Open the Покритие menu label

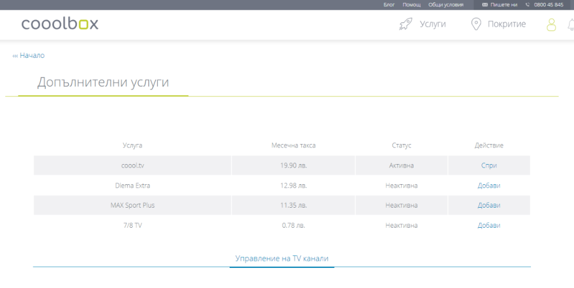coord(506,24)
